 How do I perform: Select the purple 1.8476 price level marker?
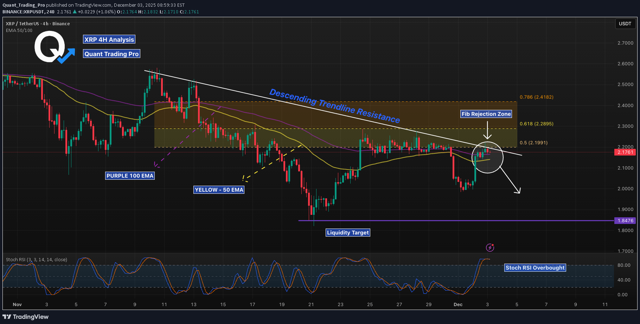pyautogui.click(x=625, y=220)
